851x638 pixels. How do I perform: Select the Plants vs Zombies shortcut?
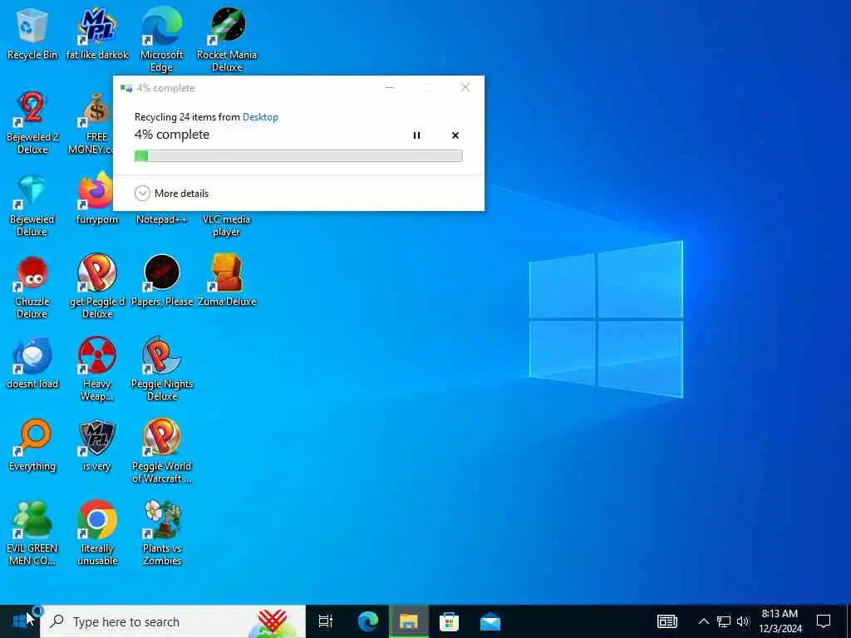162,533
